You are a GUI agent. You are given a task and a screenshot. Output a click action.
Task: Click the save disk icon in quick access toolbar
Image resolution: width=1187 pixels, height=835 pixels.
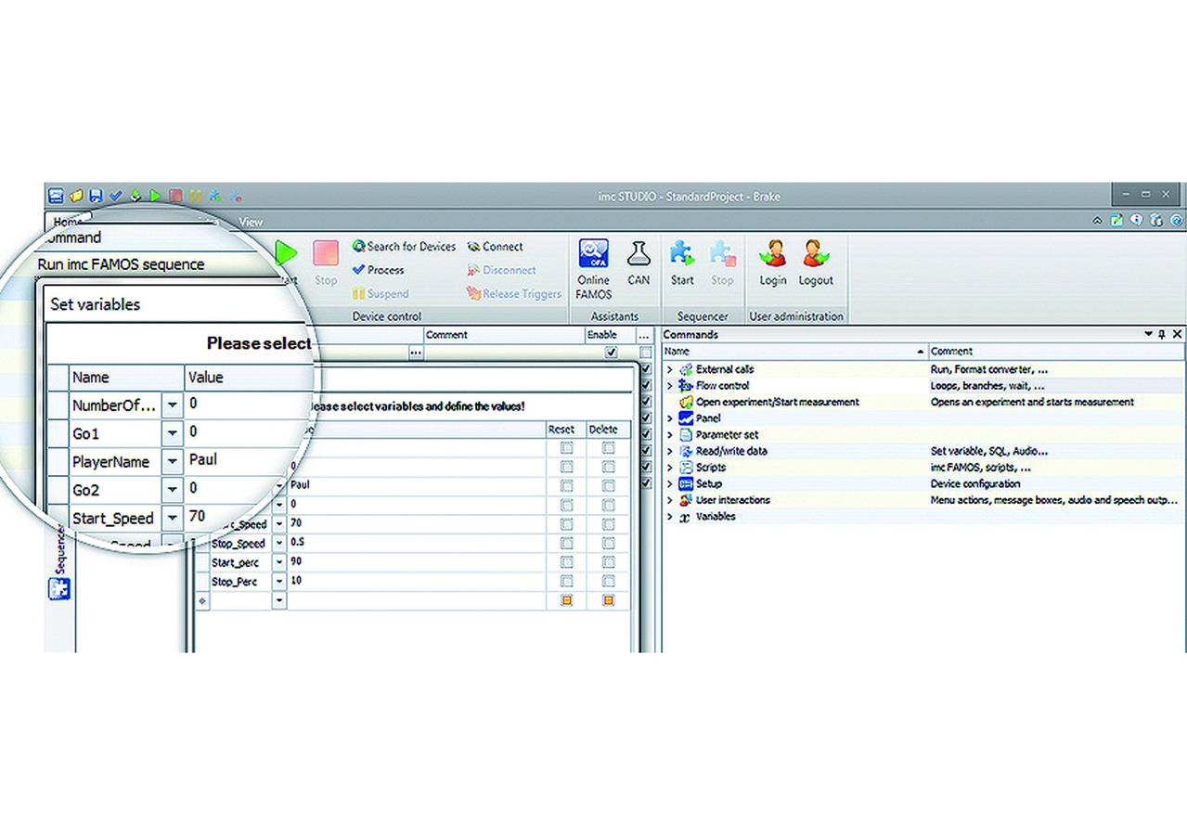[96, 196]
